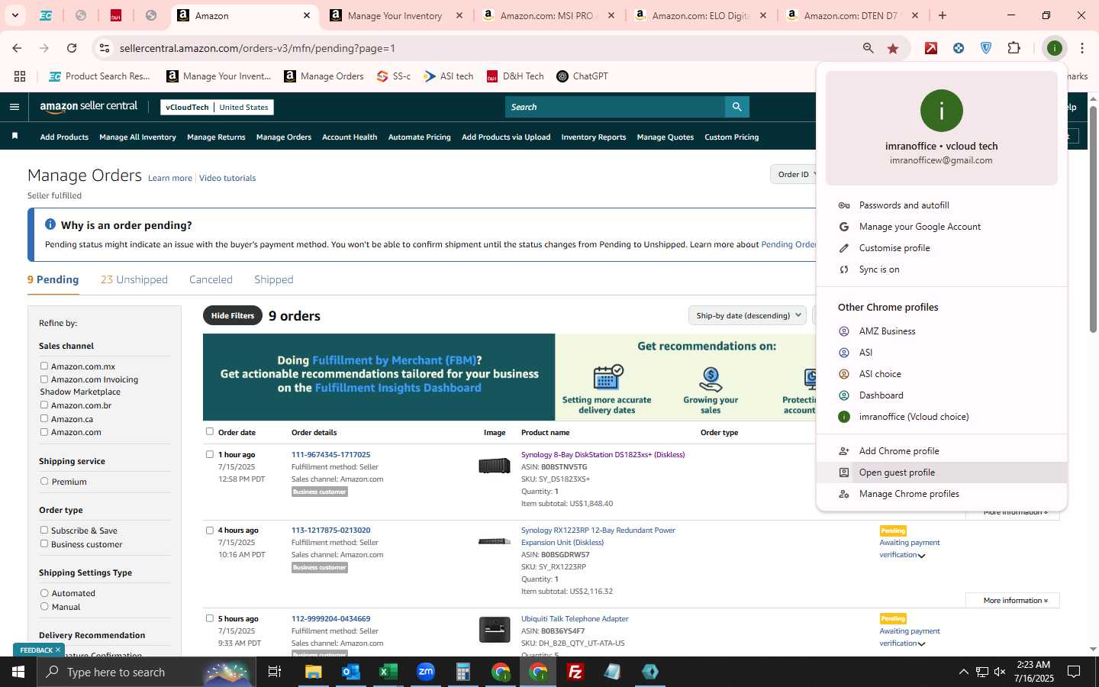1099x687 pixels.
Task: Open the bookmarks apps grid icon
Action: 20,76
